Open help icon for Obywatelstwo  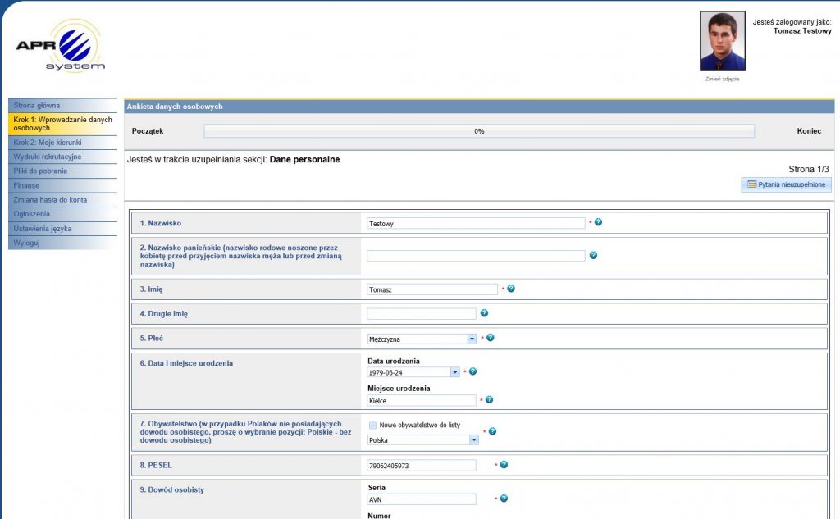point(492,431)
